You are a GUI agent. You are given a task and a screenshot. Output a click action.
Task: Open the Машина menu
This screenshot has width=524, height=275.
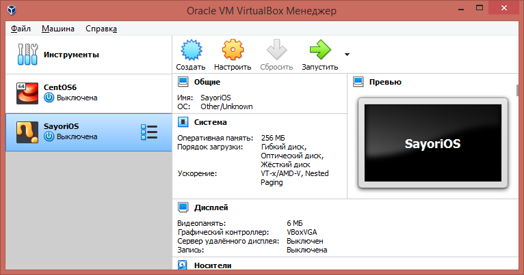58,29
